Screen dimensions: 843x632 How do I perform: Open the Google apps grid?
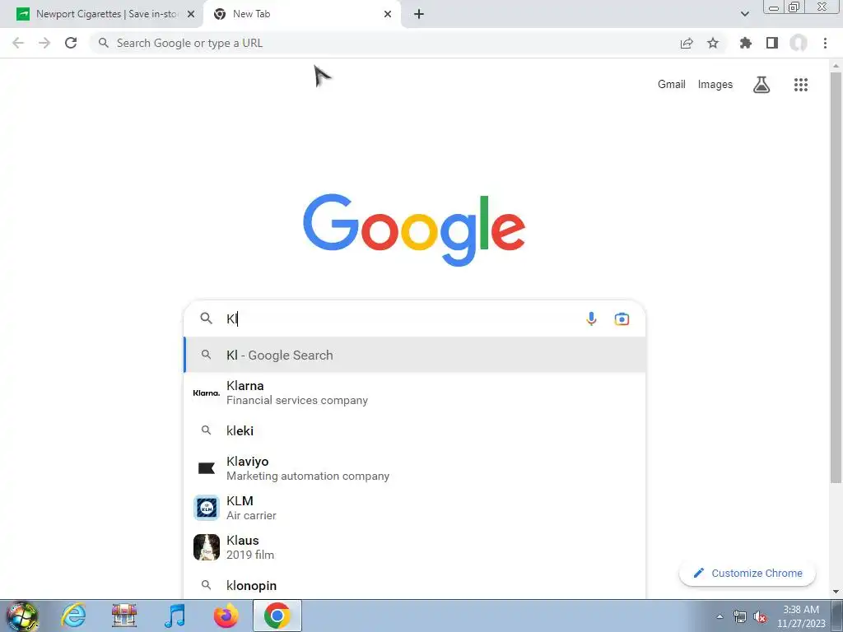tap(801, 85)
